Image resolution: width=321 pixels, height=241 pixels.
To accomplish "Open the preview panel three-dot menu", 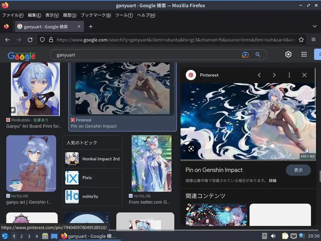I will 289,75.
